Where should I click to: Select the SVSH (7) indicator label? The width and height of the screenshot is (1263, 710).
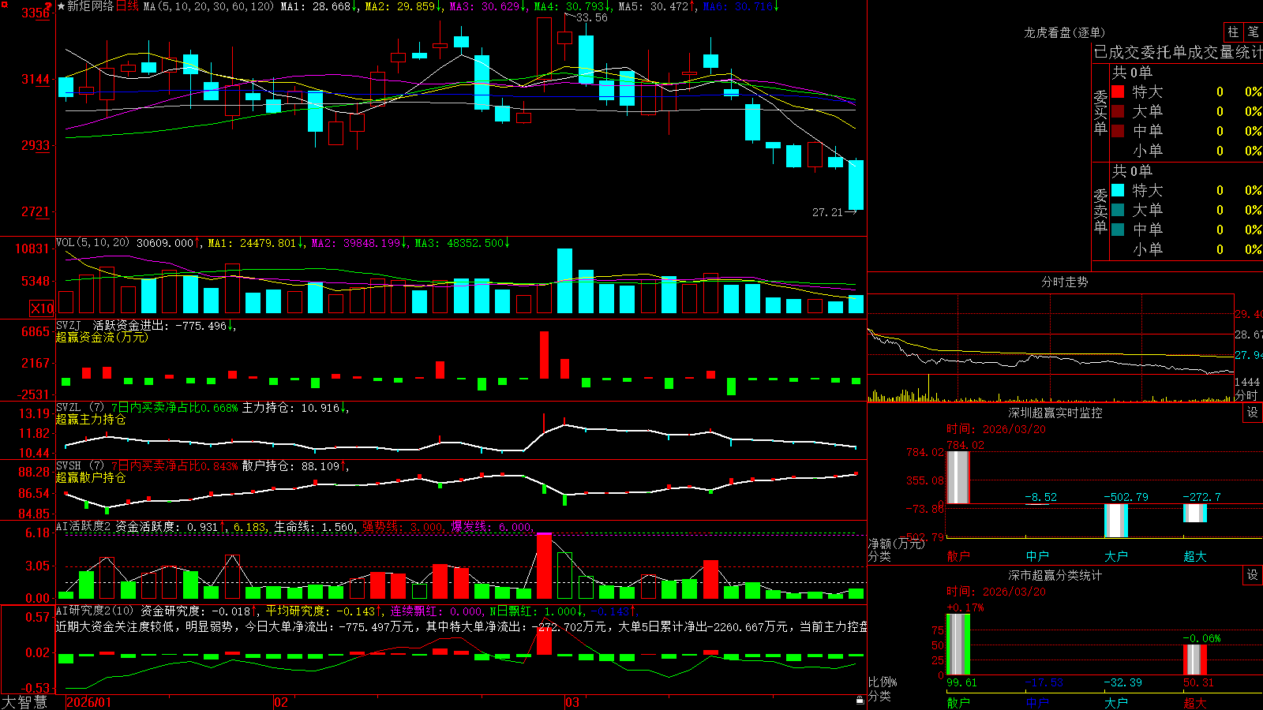[80, 466]
